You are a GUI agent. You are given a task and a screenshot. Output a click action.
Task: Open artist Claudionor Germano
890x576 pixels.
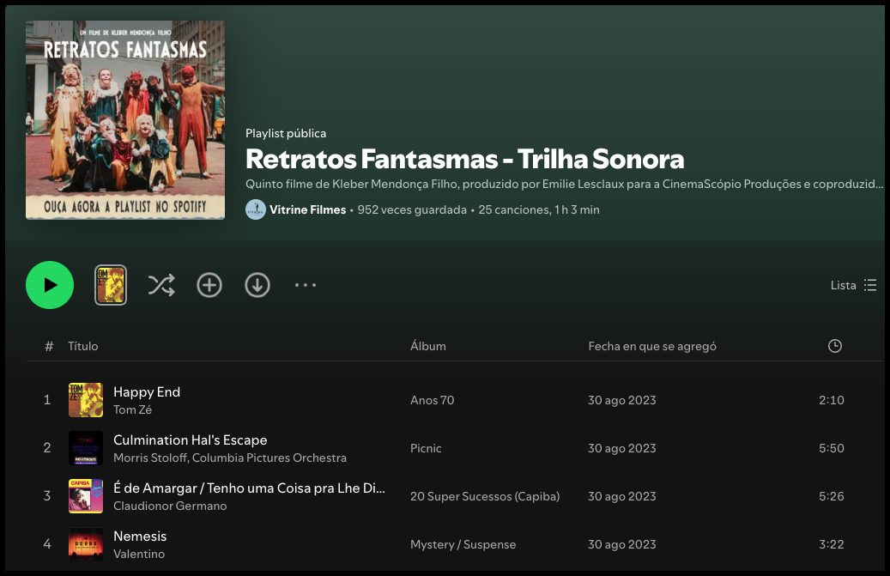170,506
